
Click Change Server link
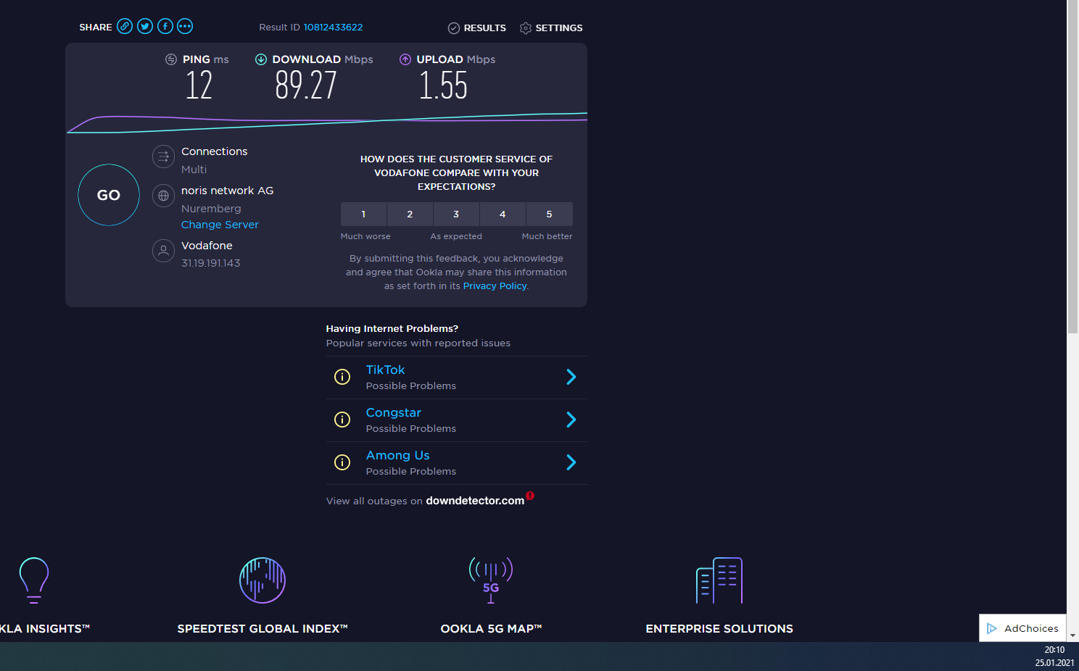220,225
